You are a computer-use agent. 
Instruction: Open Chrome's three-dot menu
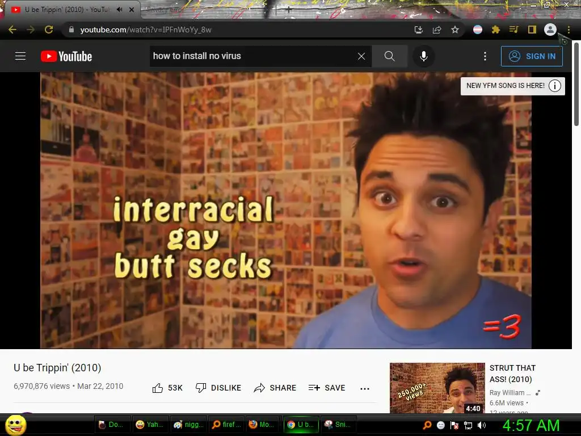pyautogui.click(x=569, y=30)
